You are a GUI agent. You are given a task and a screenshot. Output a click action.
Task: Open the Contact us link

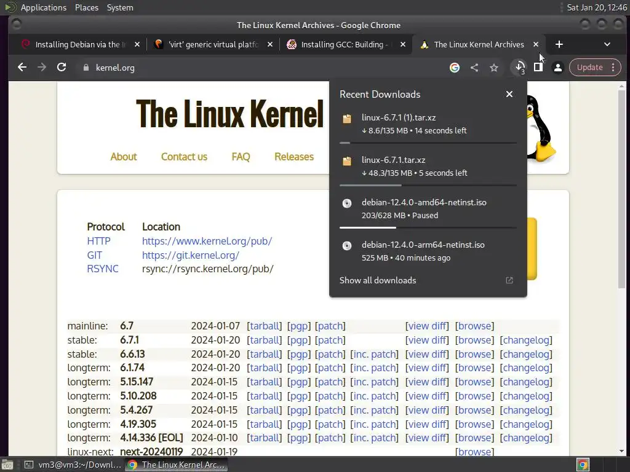point(184,157)
